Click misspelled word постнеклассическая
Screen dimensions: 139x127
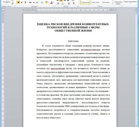[x=90, y=50]
